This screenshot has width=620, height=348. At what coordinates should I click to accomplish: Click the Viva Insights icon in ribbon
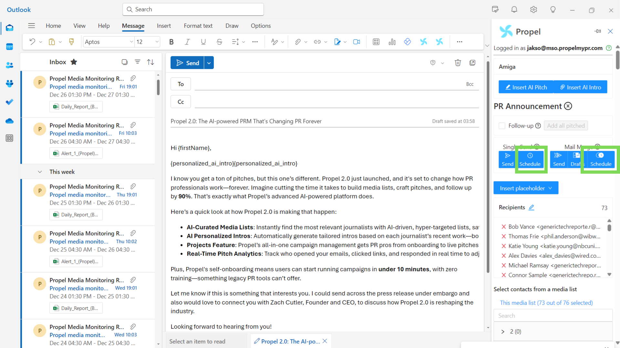[408, 42]
